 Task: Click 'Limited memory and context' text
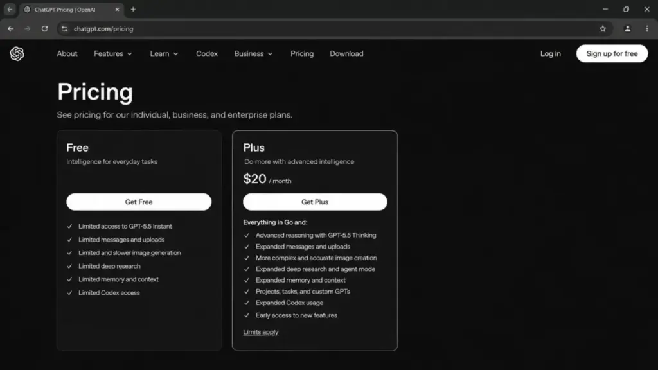(118, 279)
